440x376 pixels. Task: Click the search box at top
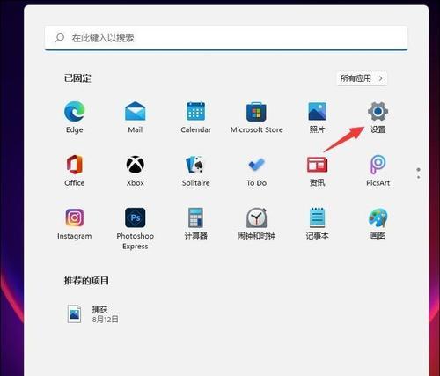point(226,38)
